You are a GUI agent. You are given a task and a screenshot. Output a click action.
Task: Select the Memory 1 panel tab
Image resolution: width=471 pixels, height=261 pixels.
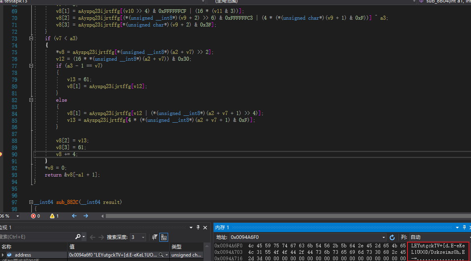pos(222,227)
